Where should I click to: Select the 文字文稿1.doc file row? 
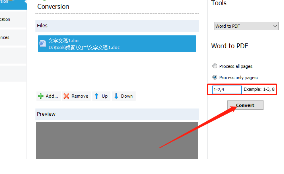117,43
